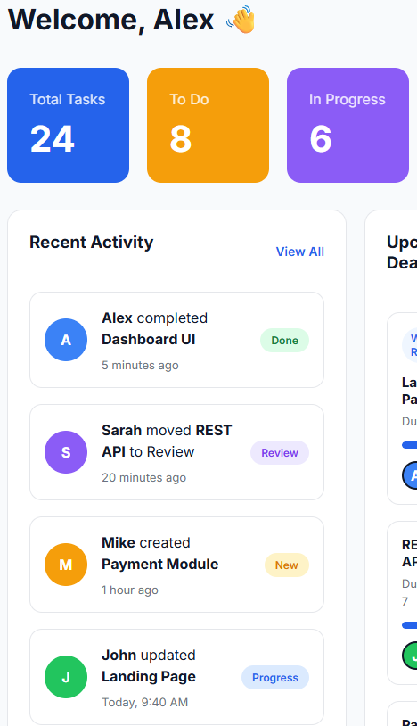Viewport: 417px width, 726px height.
Task: Open the John updated Landing Page activity
Action: [176, 677]
